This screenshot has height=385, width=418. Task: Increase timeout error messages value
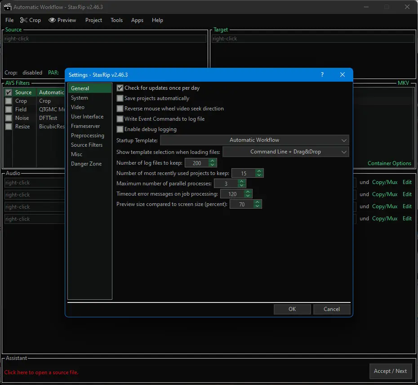[248, 192]
